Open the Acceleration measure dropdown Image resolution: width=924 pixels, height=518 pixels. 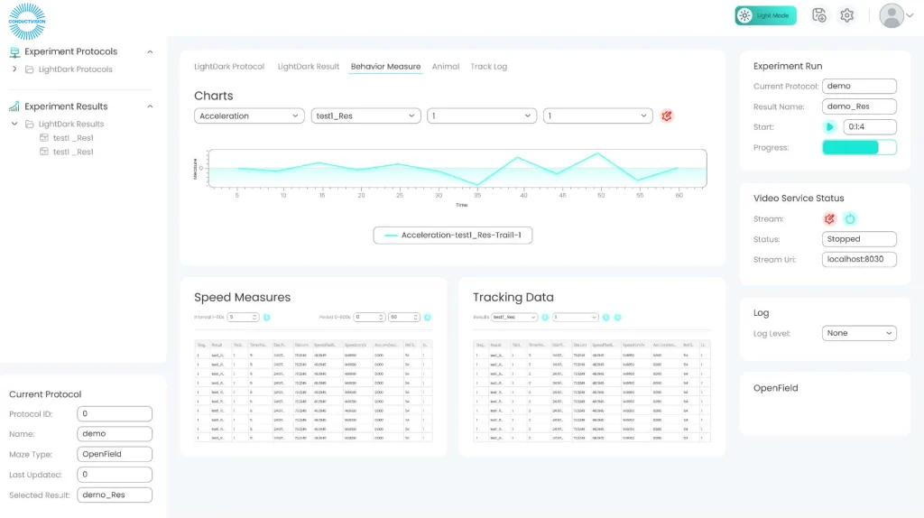pyautogui.click(x=249, y=116)
